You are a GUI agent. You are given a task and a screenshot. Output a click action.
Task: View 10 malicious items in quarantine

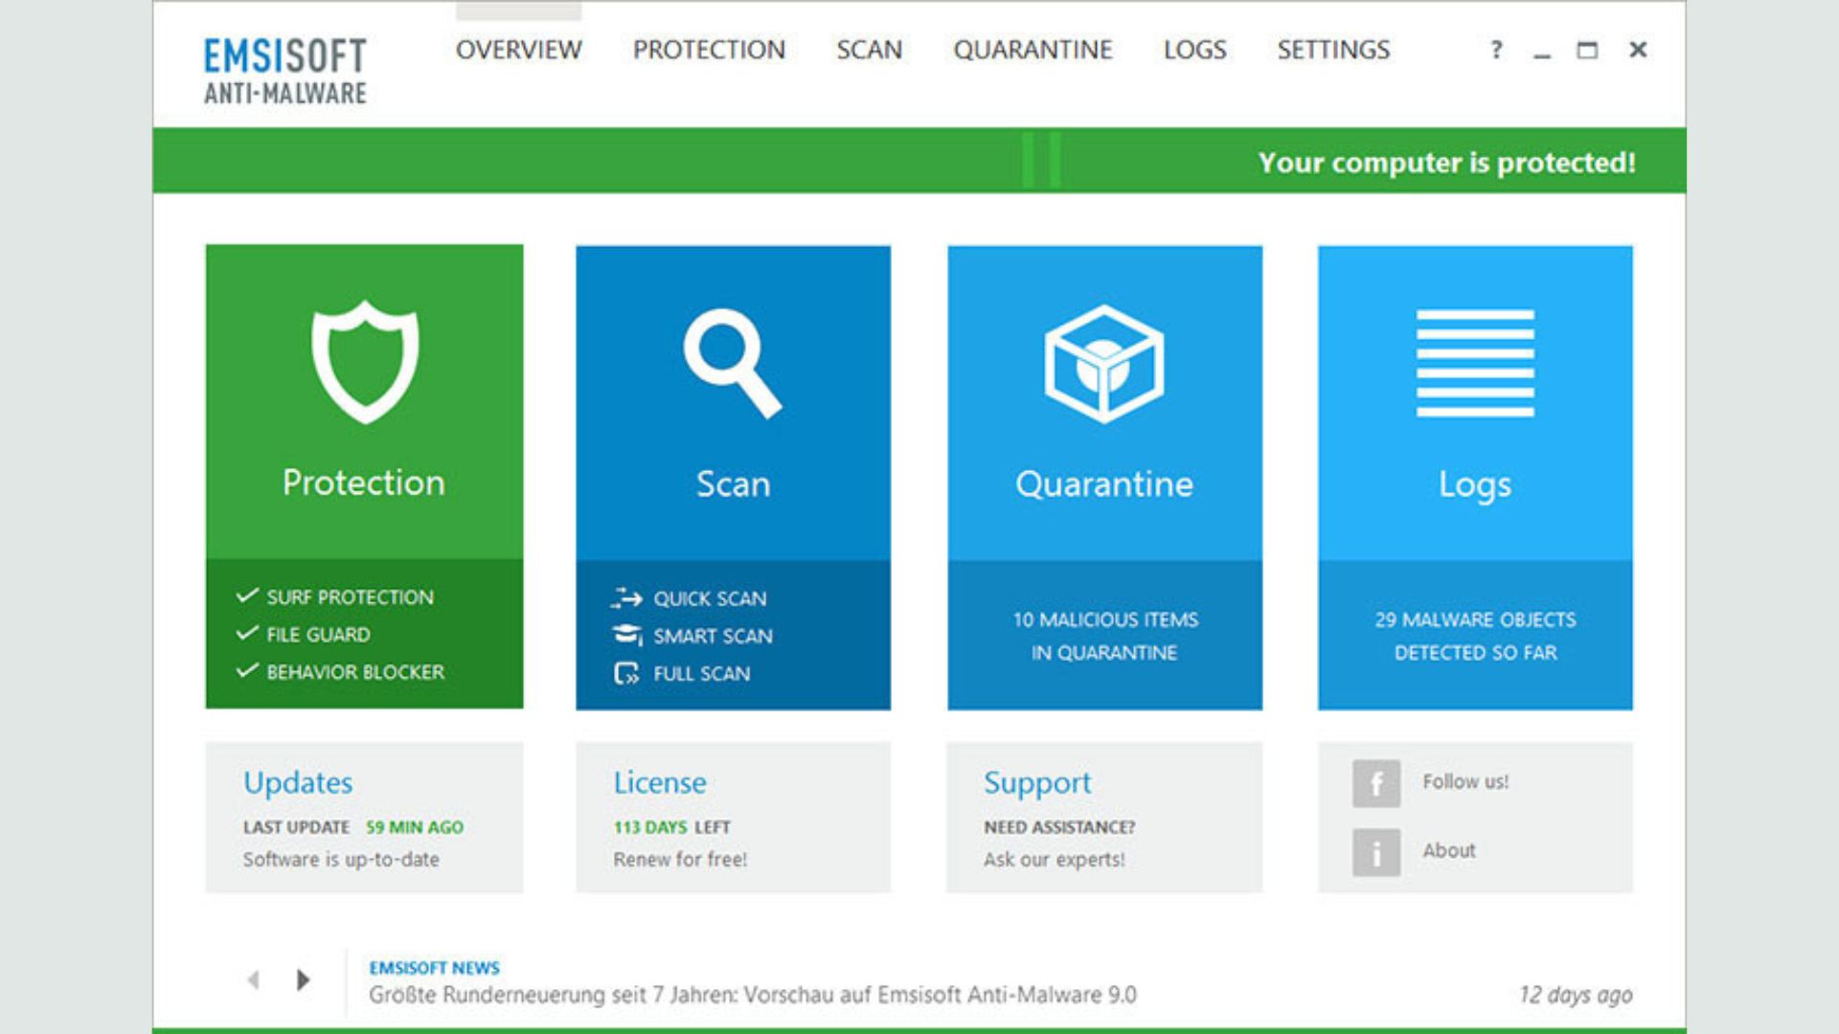pyautogui.click(x=1105, y=636)
